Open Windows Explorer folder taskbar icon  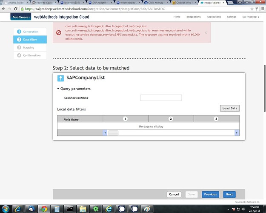pyautogui.click(x=83, y=209)
